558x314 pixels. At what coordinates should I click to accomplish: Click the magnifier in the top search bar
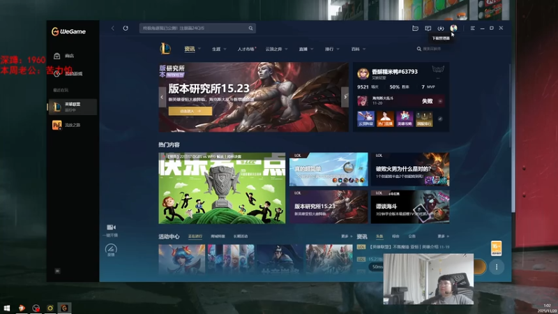[250, 28]
